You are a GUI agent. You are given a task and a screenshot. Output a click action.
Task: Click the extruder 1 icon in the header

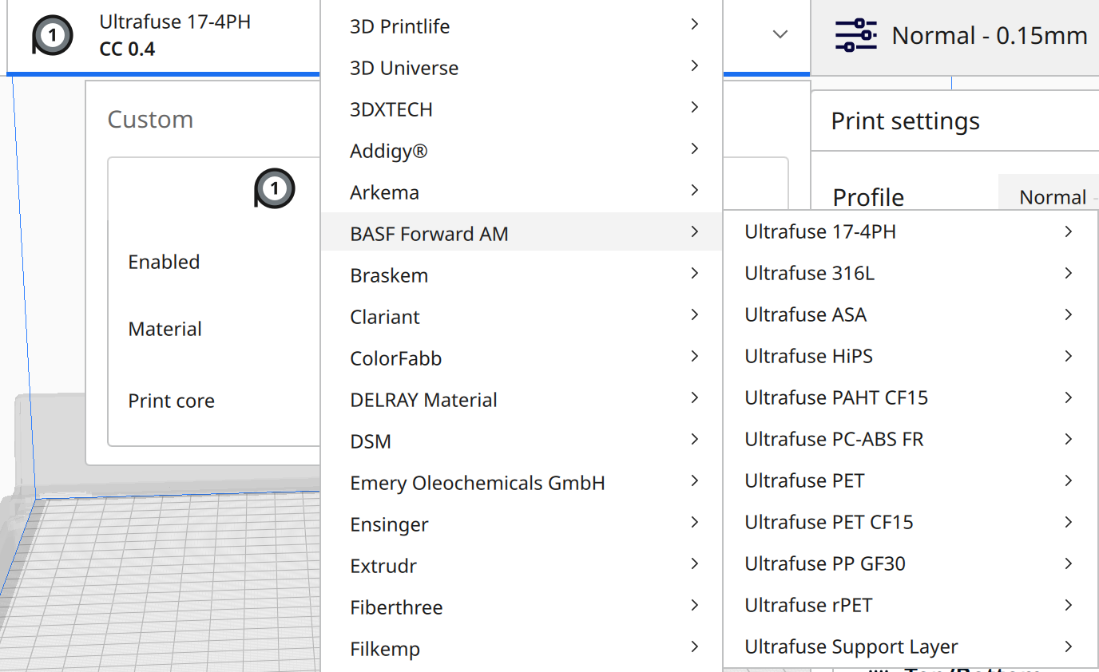52,35
